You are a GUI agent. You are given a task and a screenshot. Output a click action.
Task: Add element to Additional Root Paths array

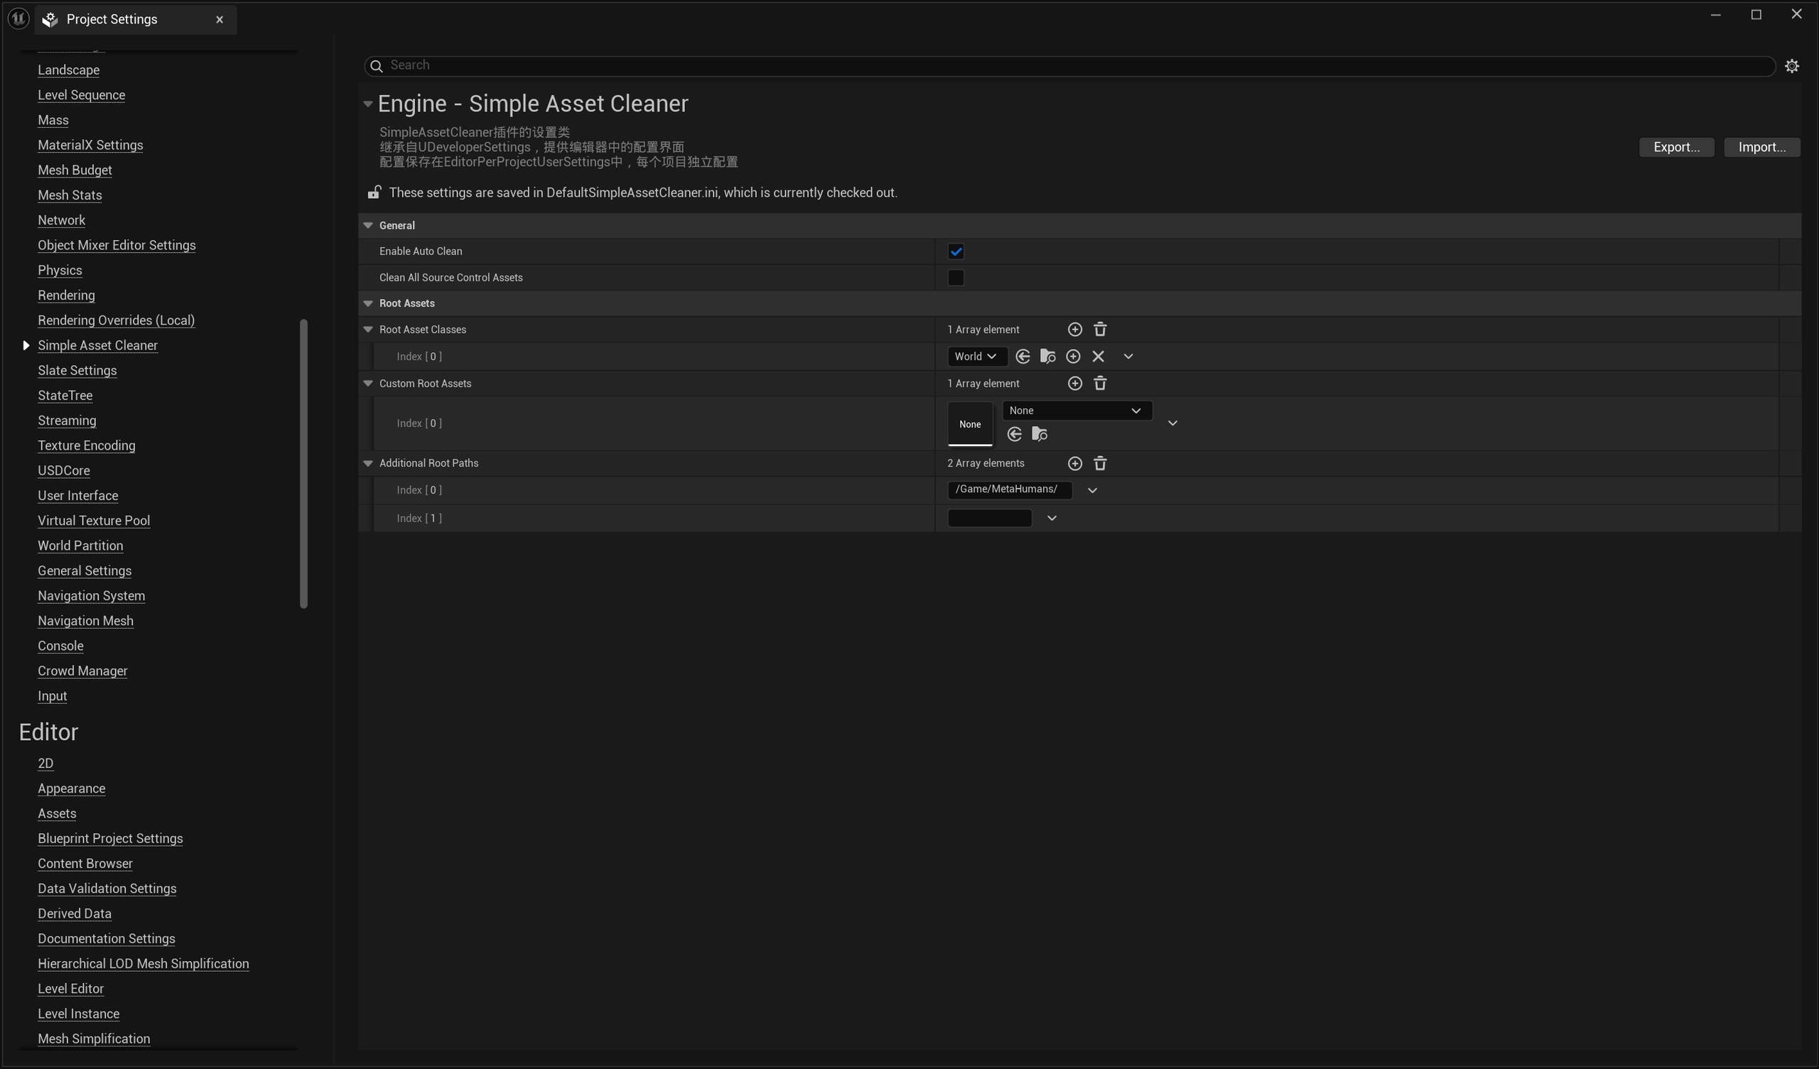1075,463
